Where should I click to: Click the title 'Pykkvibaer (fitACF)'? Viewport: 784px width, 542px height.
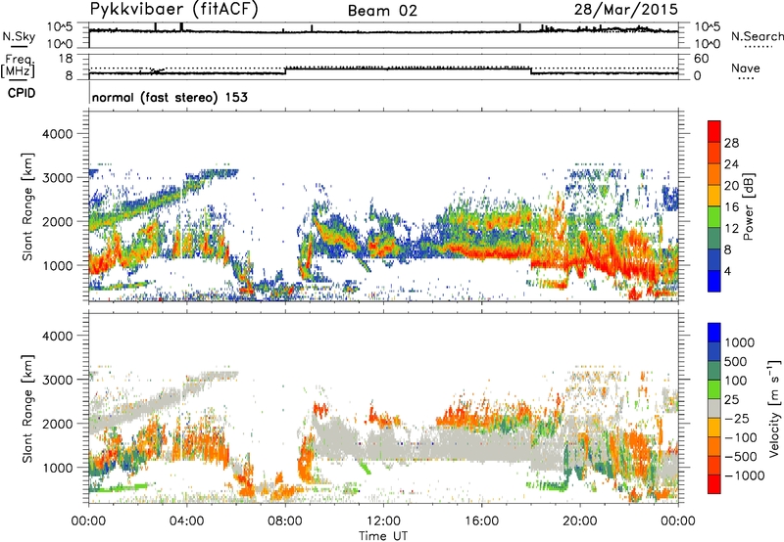(x=174, y=9)
